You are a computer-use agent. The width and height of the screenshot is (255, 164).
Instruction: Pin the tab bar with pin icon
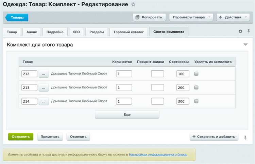[x=249, y=31]
